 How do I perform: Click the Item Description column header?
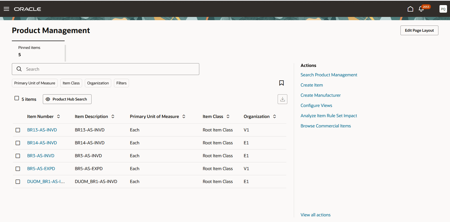coord(91,116)
